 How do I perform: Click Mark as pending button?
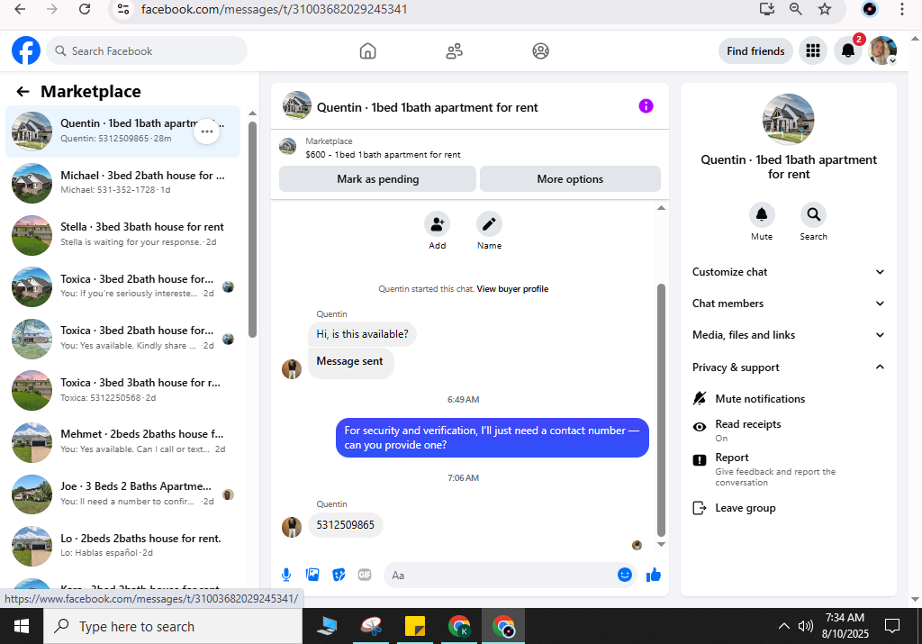coord(377,179)
